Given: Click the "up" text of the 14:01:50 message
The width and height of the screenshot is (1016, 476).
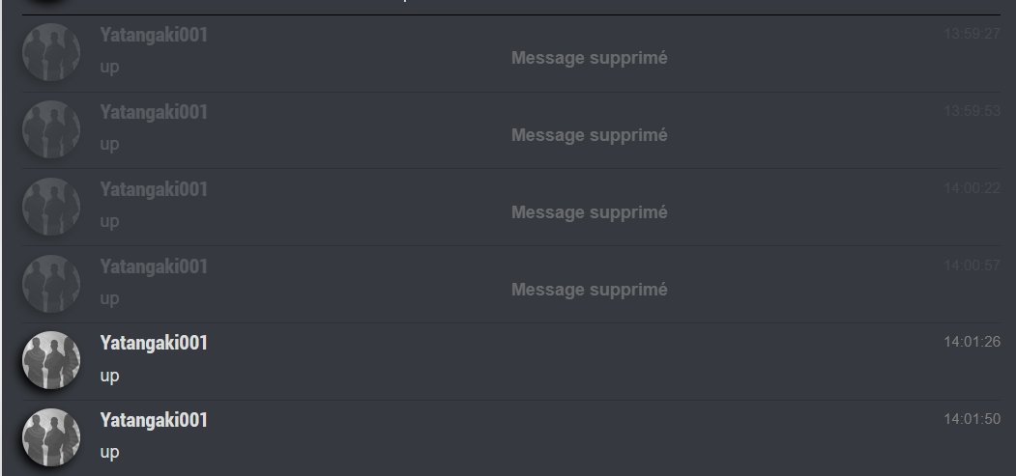Looking at the screenshot, I should (109, 452).
